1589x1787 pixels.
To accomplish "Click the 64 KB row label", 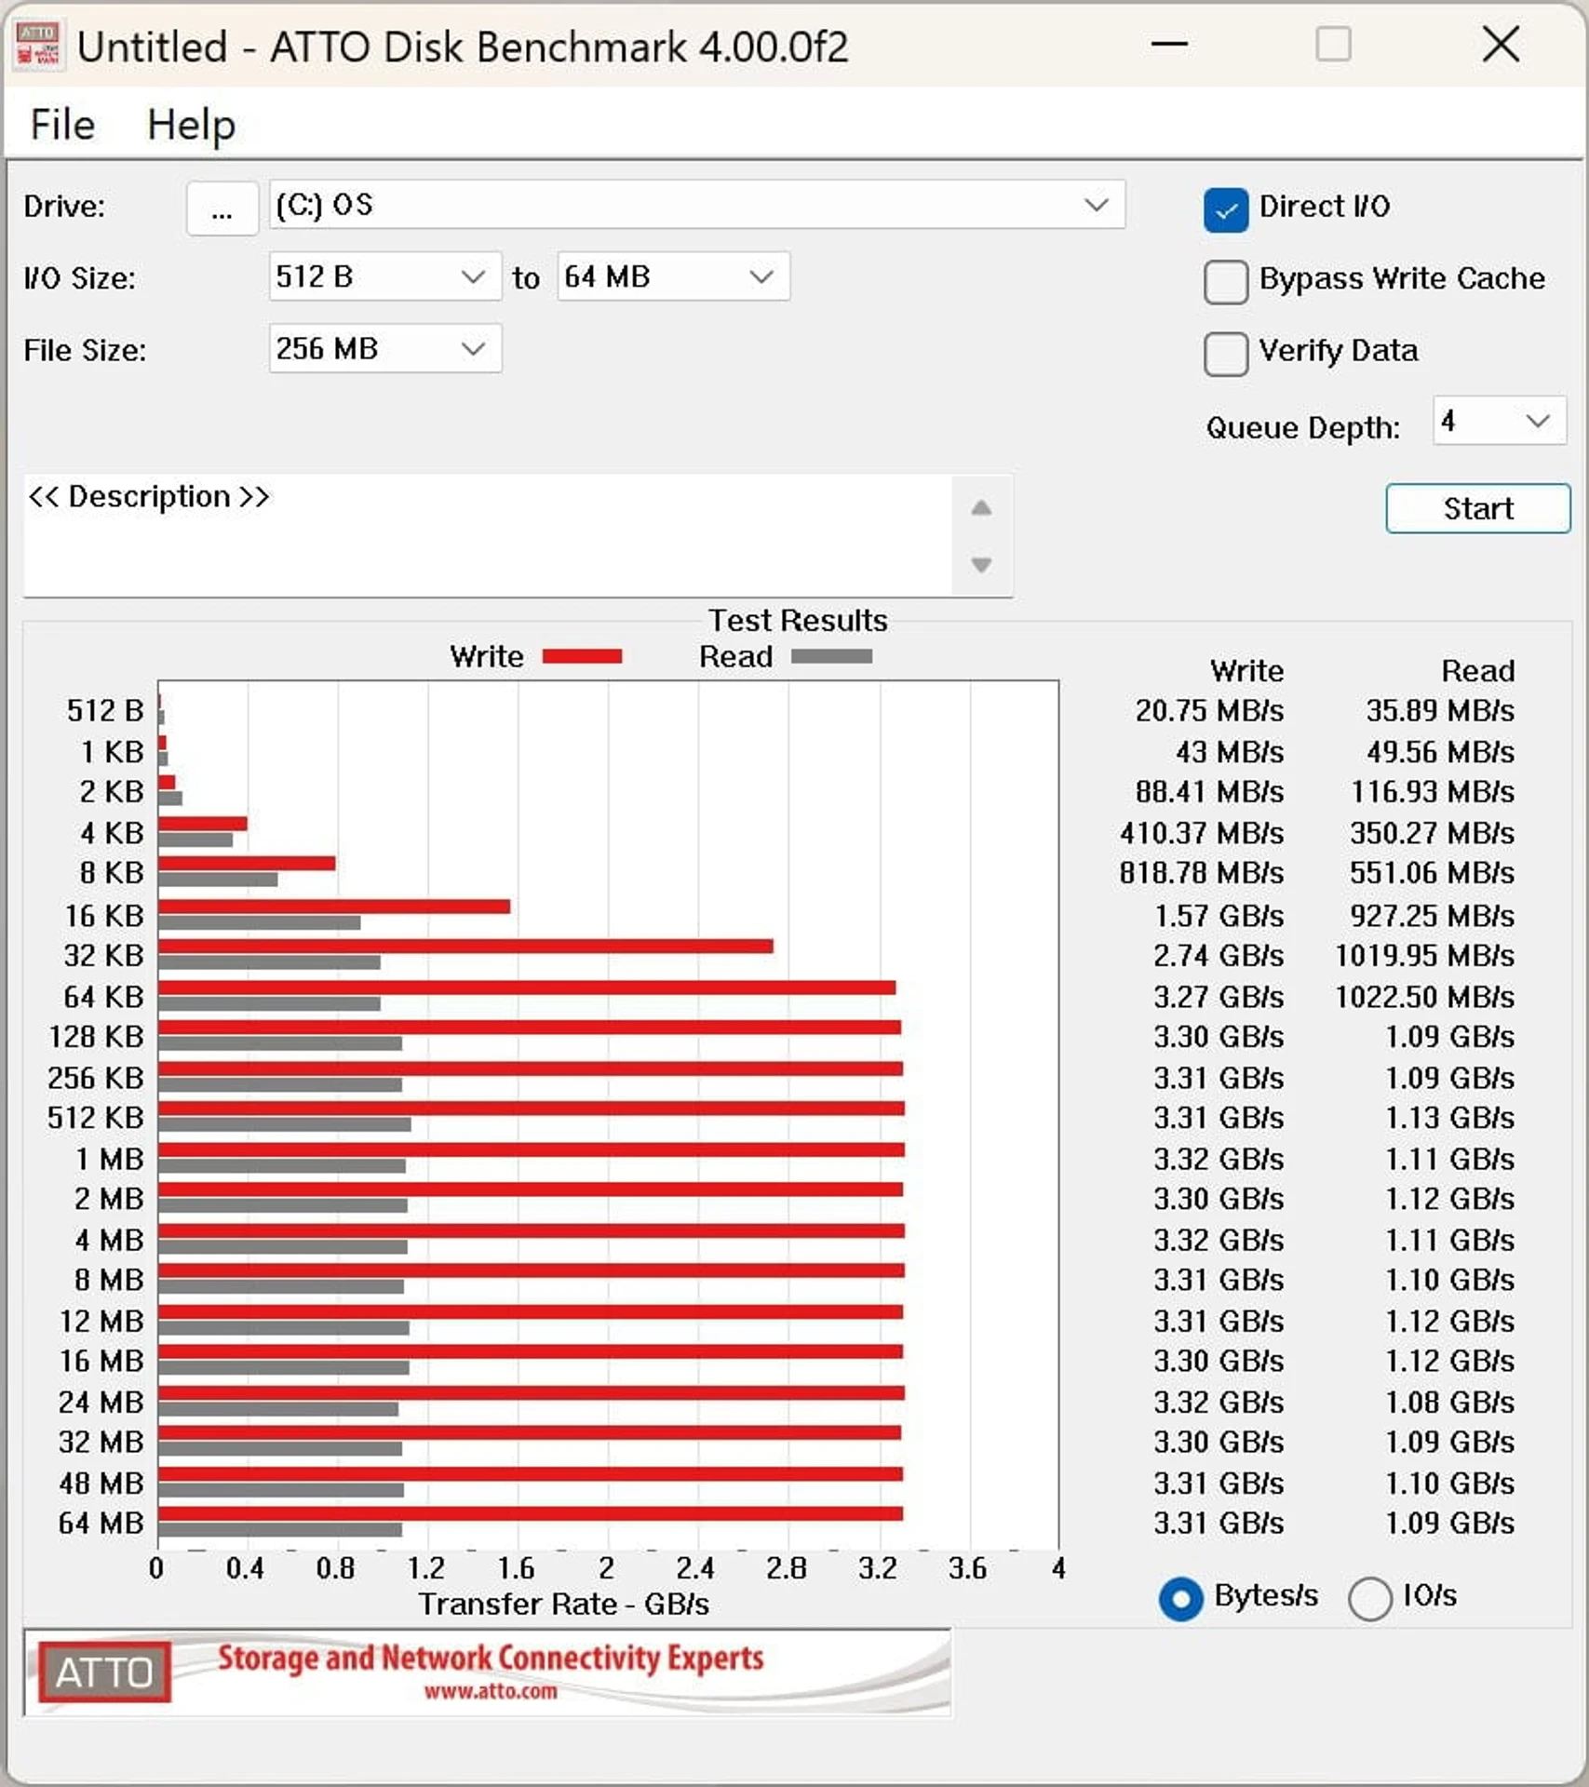I will pyautogui.click(x=103, y=997).
